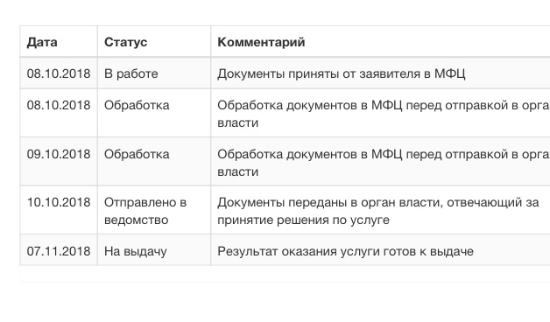The height and width of the screenshot is (322, 550).
Task: Click the На выдачу status cell
Action: tap(136, 251)
